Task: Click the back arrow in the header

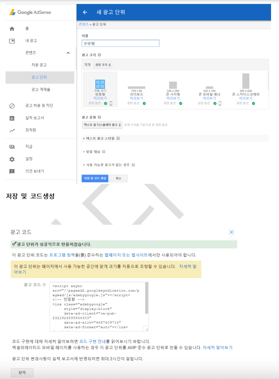Action: (x=85, y=12)
